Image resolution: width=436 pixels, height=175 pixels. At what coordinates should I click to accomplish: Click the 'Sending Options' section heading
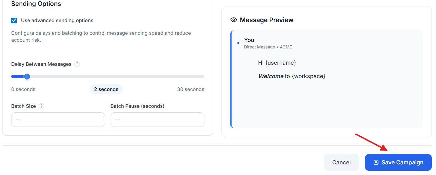point(36,4)
